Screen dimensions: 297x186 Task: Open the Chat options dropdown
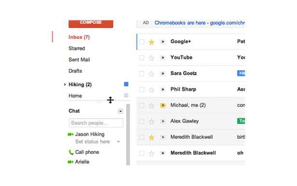(121, 111)
